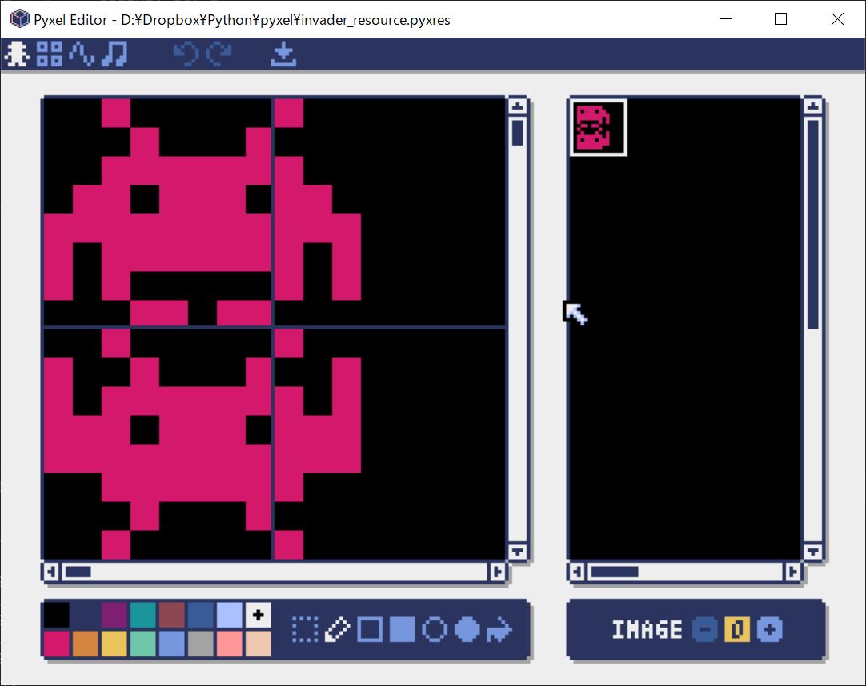Save the resource file
The image size is (866, 686).
(284, 54)
